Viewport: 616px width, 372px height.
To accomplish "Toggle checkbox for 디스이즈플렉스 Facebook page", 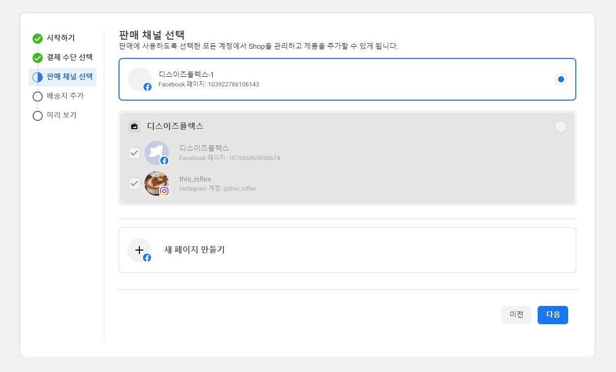I will (134, 153).
